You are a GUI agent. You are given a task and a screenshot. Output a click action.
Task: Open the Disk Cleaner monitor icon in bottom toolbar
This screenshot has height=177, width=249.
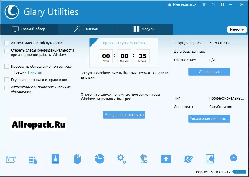click(x=11, y=159)
